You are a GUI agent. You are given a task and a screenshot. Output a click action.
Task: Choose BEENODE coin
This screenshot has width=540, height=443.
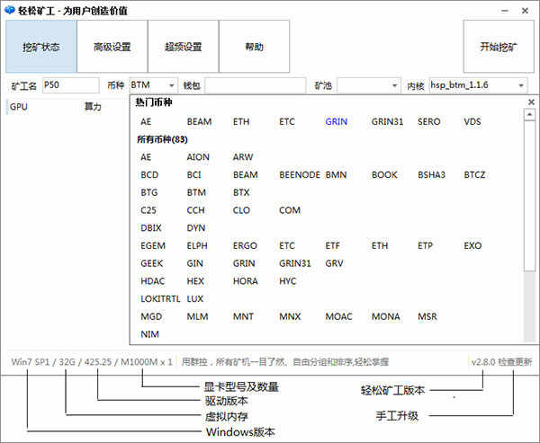(x=300, y=174)
